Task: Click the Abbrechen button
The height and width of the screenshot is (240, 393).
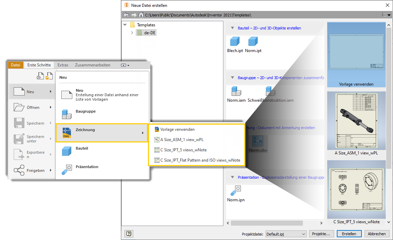Action: (377, 234)
